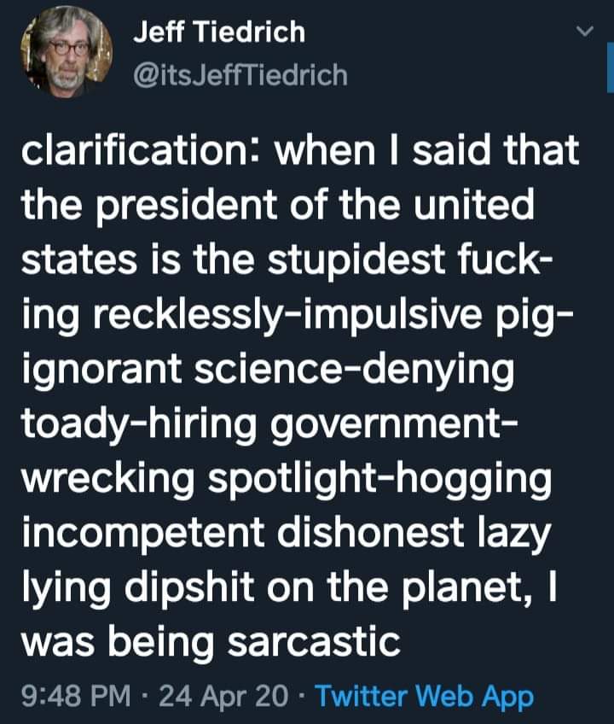Expand the tweet options chevron
The height and width of the screenshot is (724, 614).
(x=585, y=32)
